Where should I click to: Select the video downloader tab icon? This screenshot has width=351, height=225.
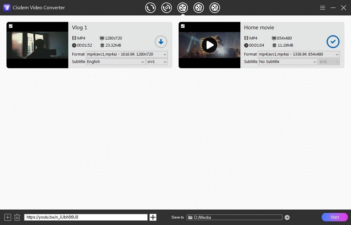click(183, 7)
